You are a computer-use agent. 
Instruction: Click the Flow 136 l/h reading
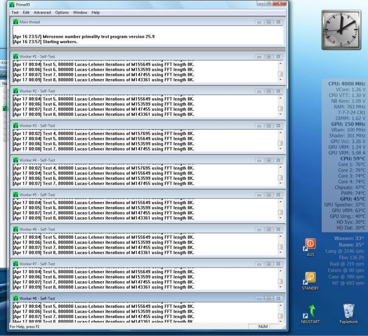tap(351, 257)
